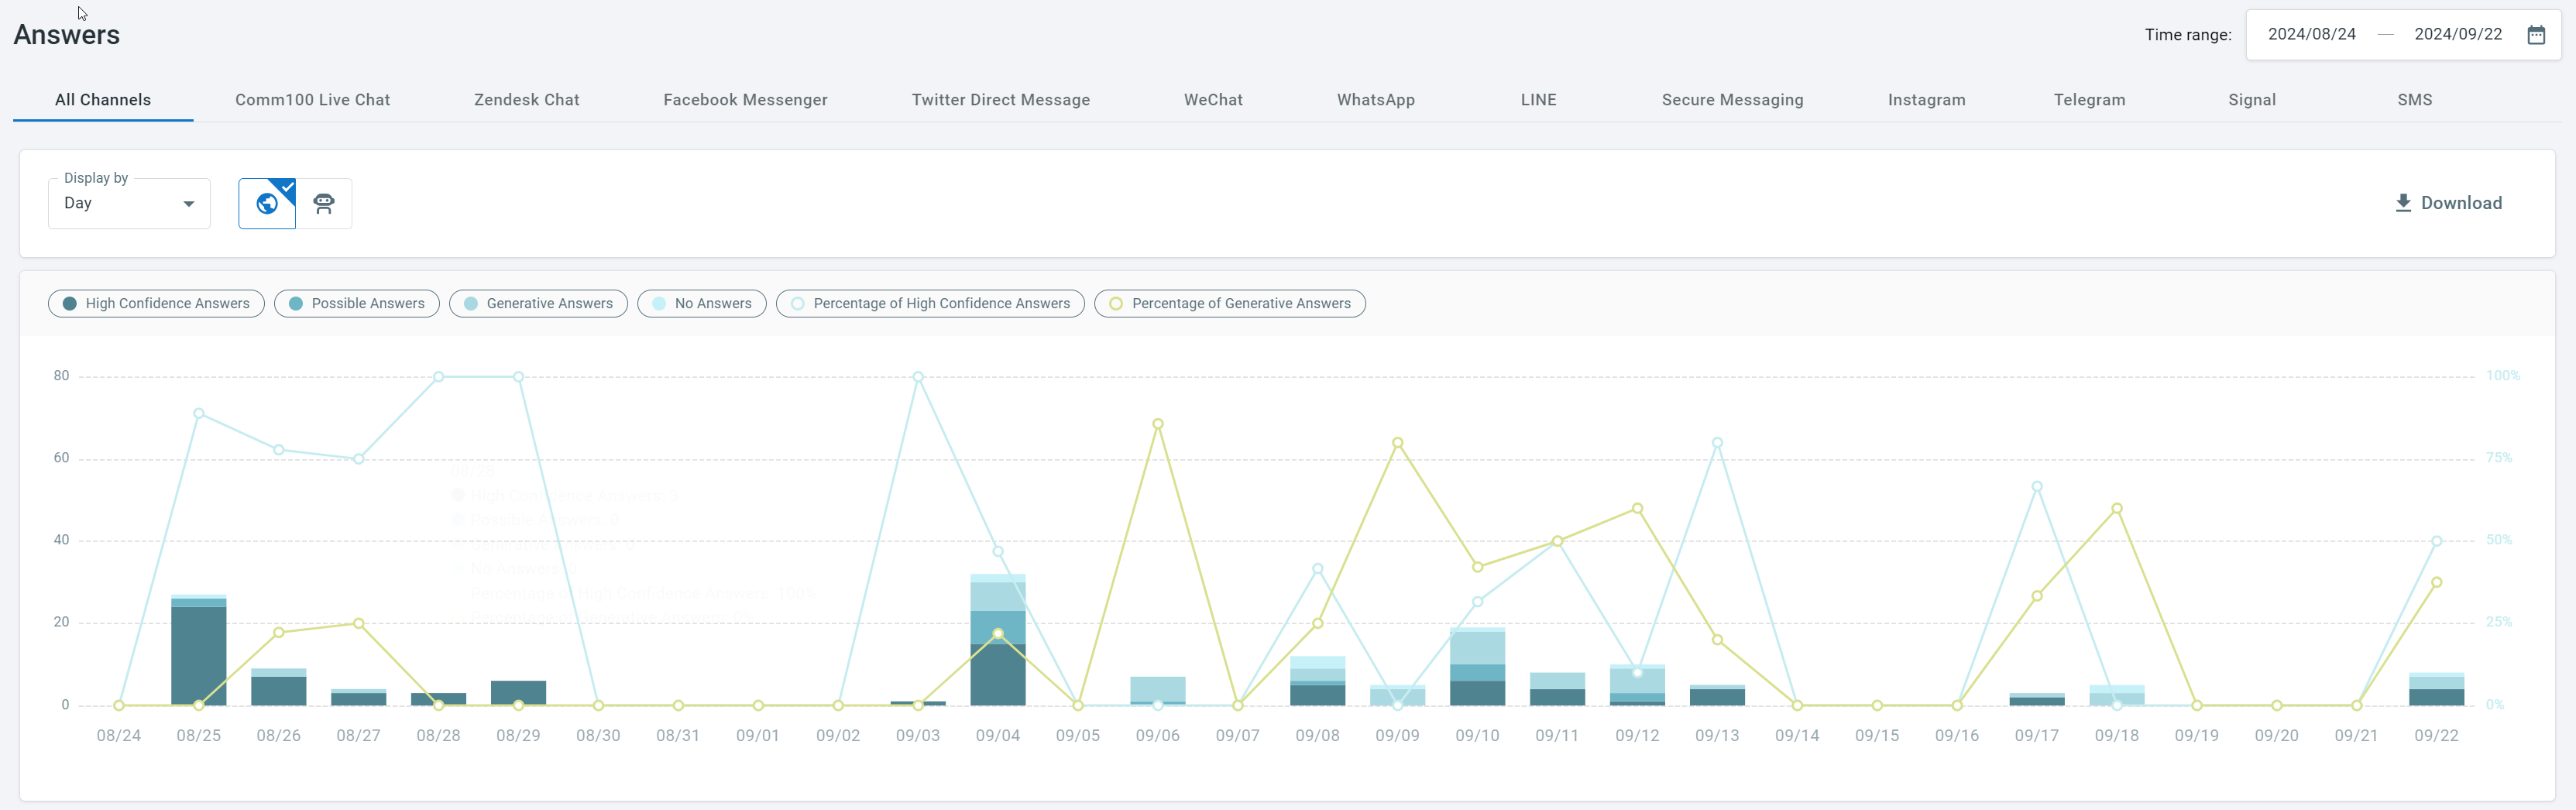
Task: Click the Answers page heading
Action: point(67,35)
